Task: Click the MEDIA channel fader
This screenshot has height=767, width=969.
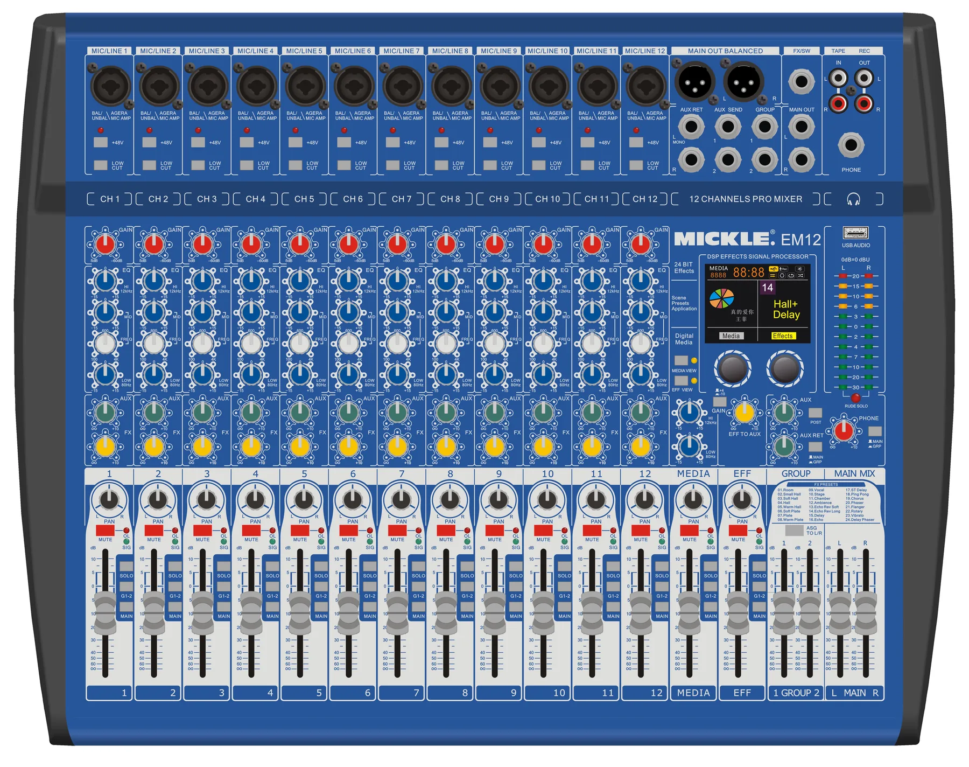Action: point(690,613)
